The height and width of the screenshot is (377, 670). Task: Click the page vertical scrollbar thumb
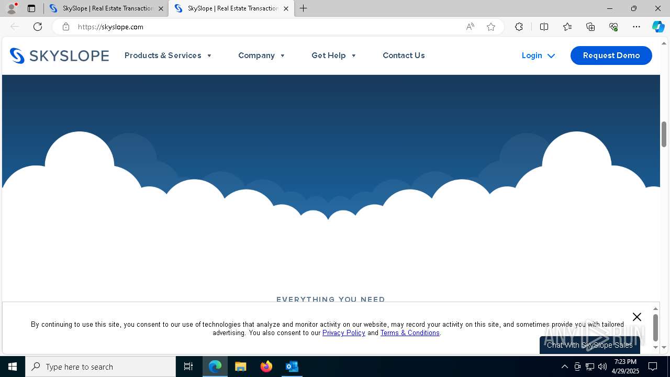664,134
